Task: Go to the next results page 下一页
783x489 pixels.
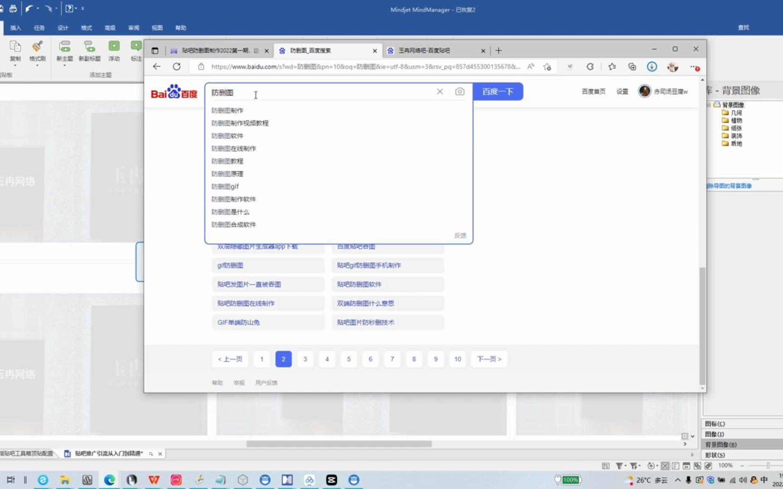Action: [x=489, y=359]
